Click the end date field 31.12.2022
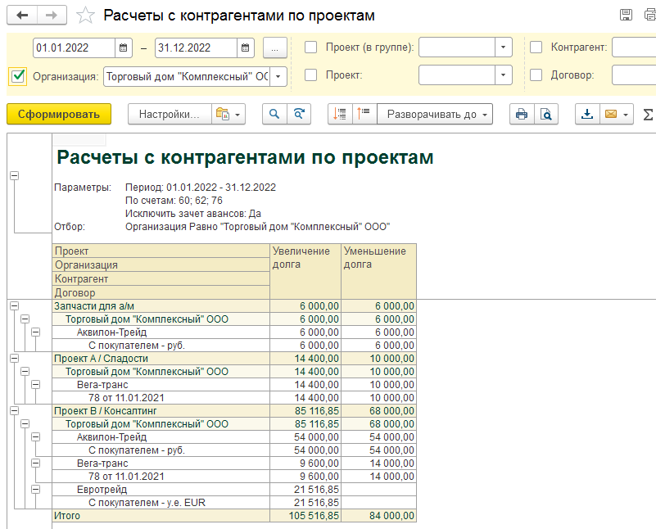Viewport: 656px width, 529px height. [x=197, y=47]
